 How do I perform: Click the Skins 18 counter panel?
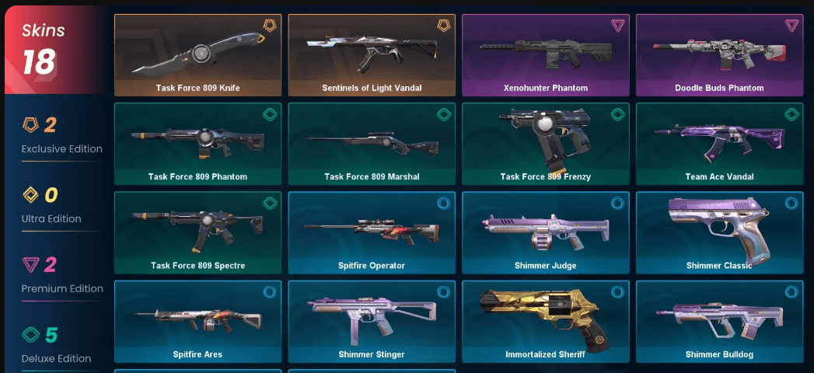(x=56, y=50)
